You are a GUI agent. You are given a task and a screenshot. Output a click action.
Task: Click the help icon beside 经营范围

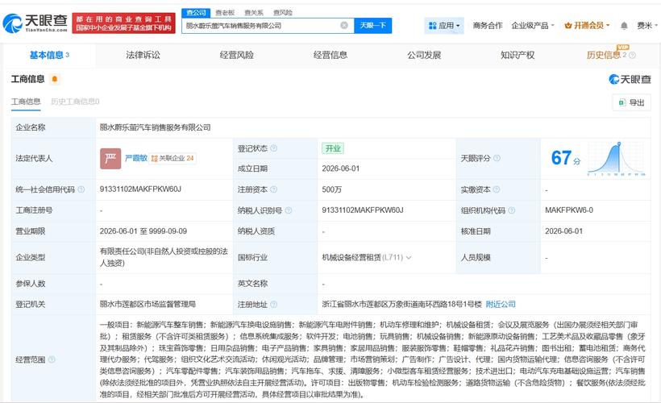coord(52,359)
